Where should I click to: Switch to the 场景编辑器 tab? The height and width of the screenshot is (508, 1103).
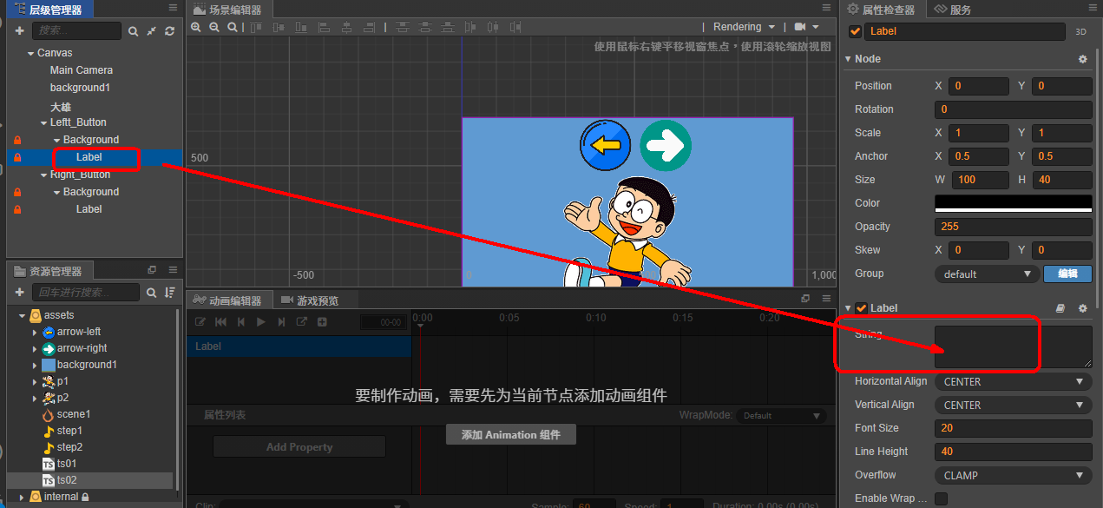tap(230, 10)
